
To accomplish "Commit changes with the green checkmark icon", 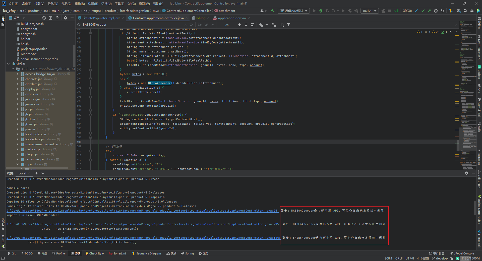I will coord(423,11).
